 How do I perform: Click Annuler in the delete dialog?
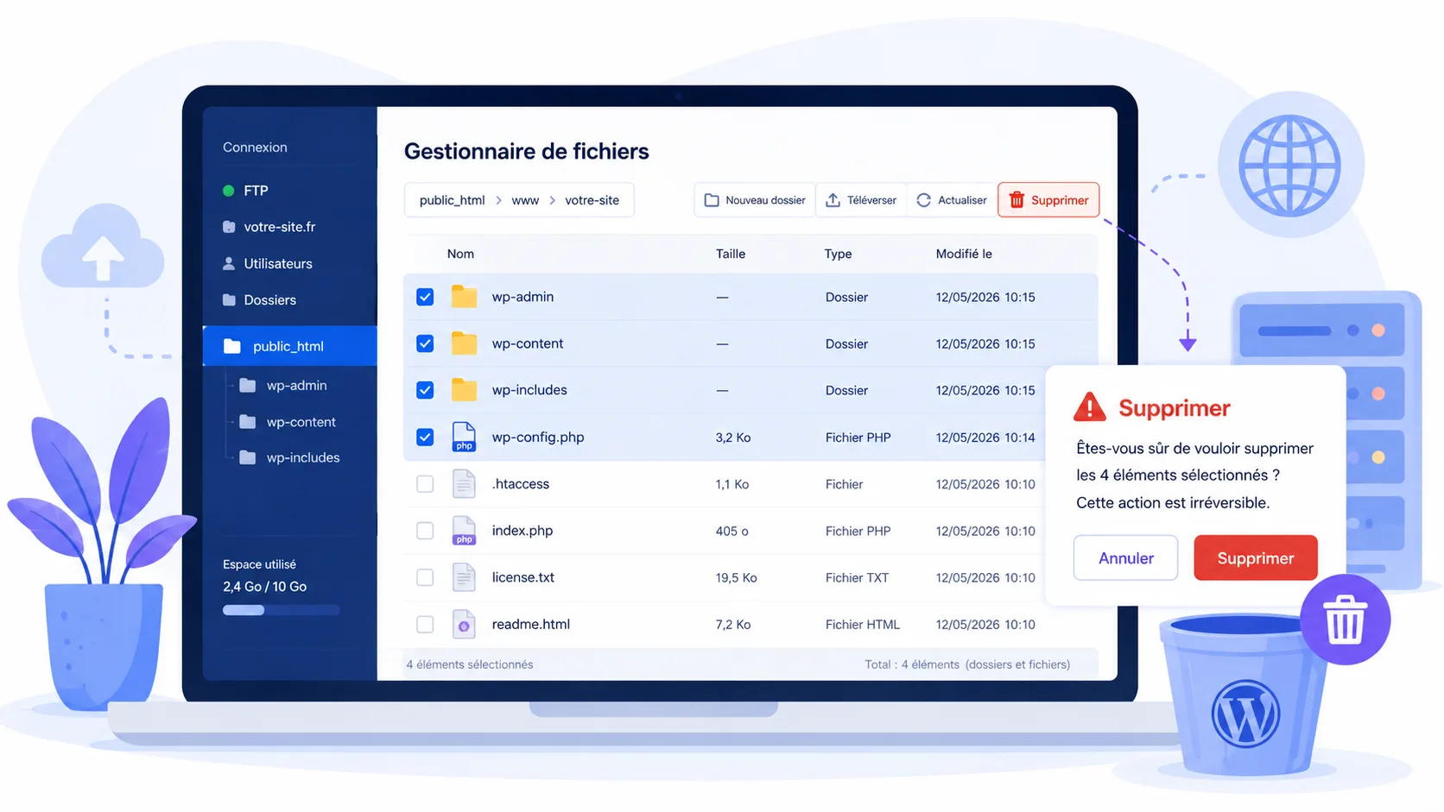point(1125,558)
